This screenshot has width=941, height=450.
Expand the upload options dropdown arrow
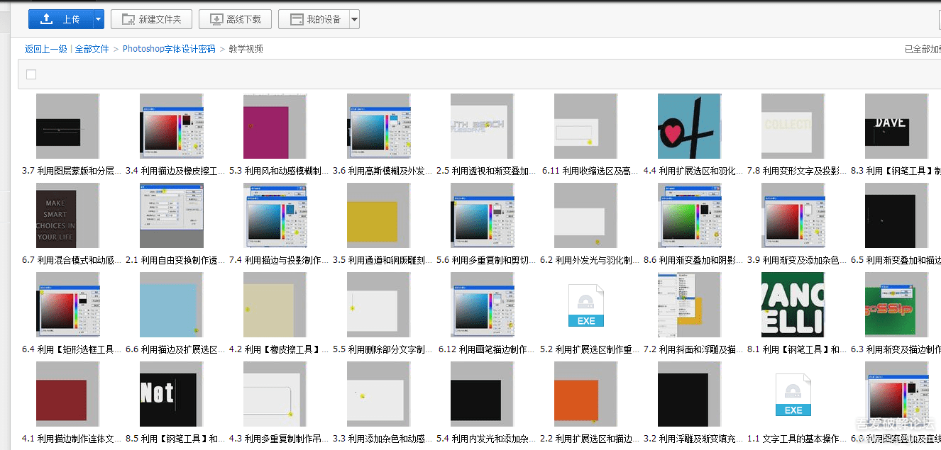(98, 18)
